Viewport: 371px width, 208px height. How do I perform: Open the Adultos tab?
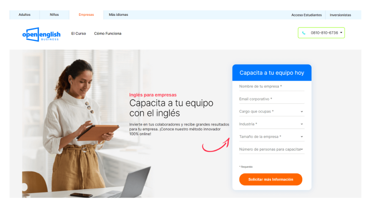(25, 15)
